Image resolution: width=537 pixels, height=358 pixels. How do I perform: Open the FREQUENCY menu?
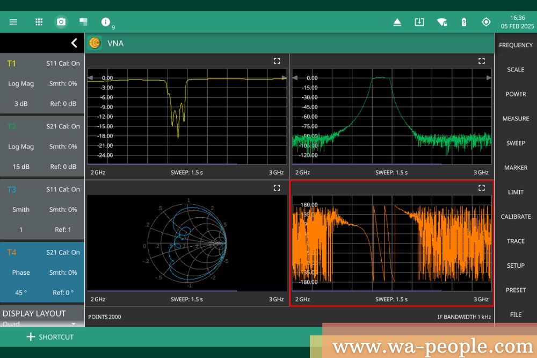[x=516, y=45]
